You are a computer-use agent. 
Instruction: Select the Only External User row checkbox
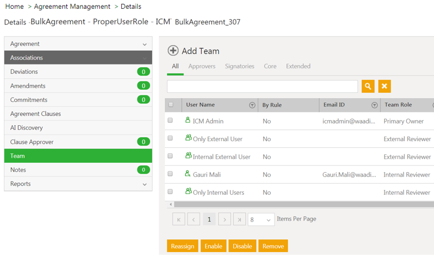170,138
